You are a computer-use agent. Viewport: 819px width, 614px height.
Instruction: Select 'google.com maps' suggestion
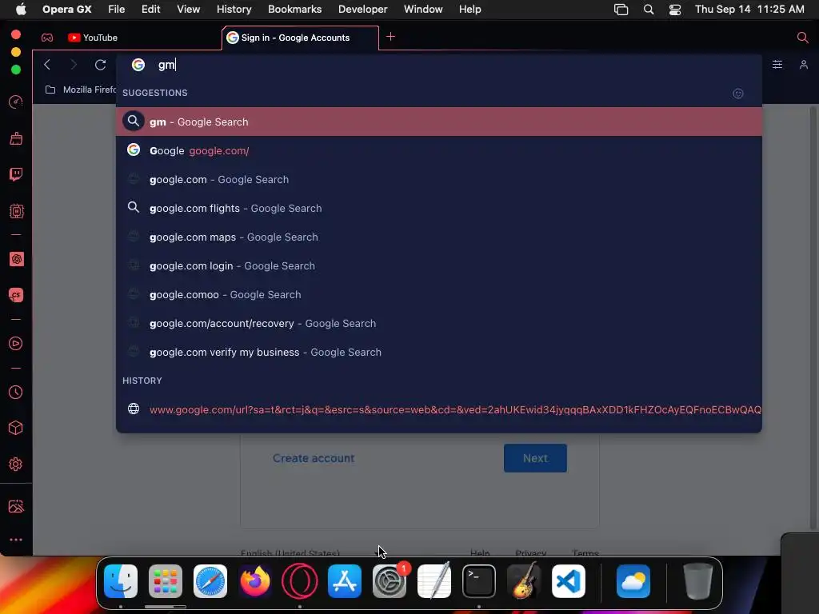[x=439, y=237]
